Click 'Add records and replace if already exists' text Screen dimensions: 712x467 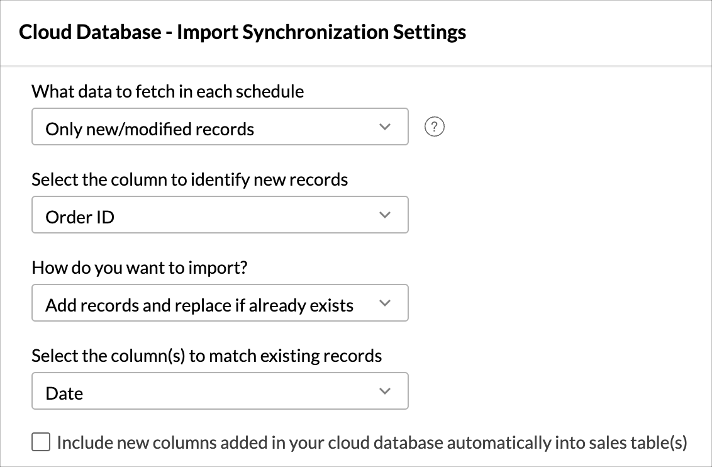click(x=199, y=306)
